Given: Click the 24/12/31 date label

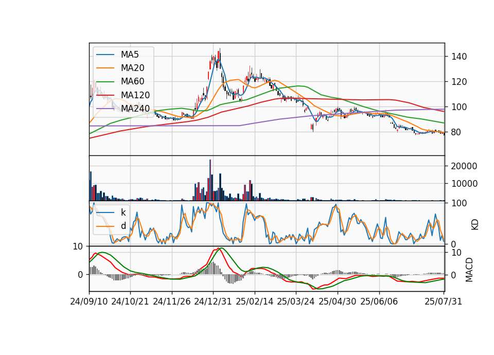Looking at the screenshot, I should [213, 301].
